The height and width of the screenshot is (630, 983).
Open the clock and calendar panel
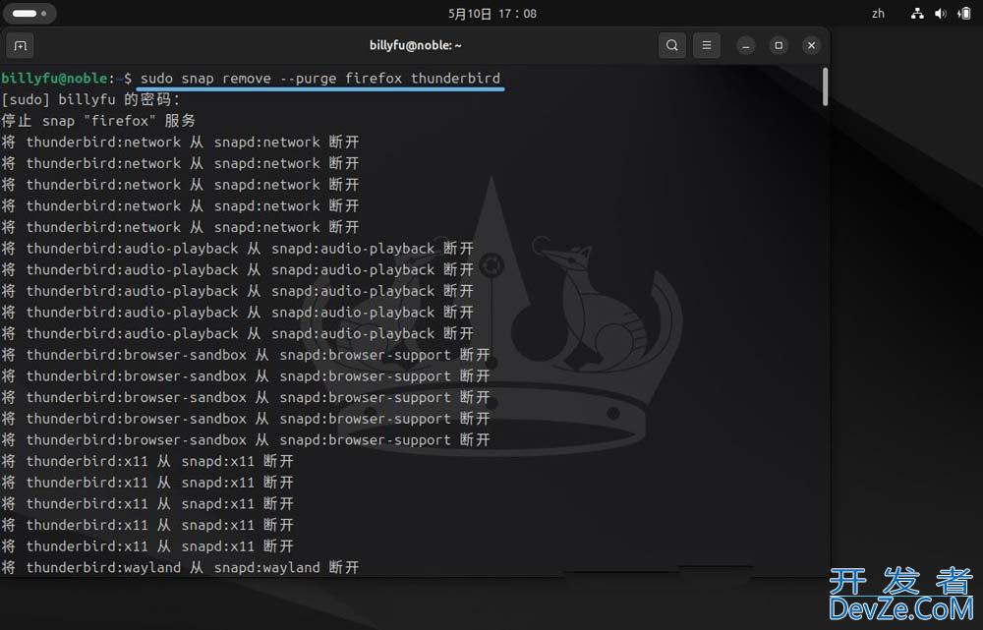point(492,13)
